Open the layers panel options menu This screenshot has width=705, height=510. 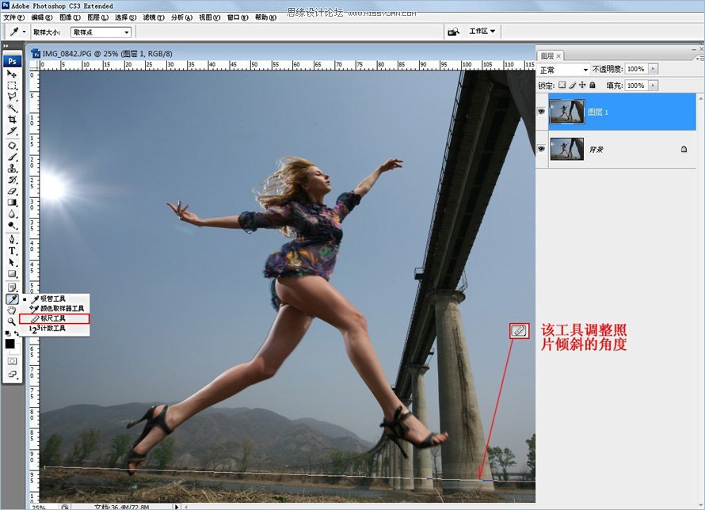(x=699, y=59)
